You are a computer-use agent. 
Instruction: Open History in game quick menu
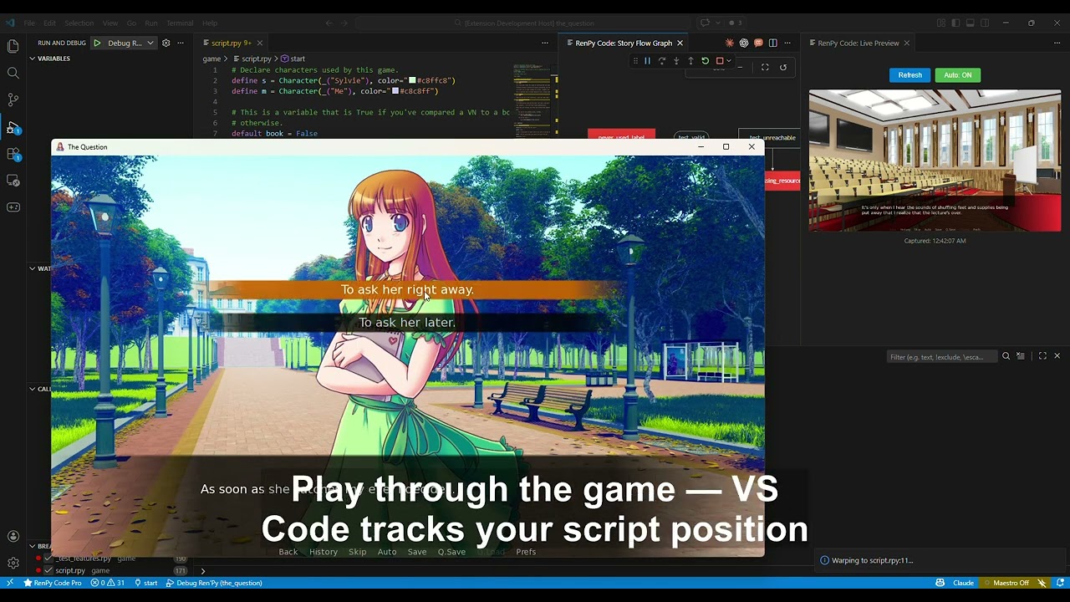click(324, 552)
